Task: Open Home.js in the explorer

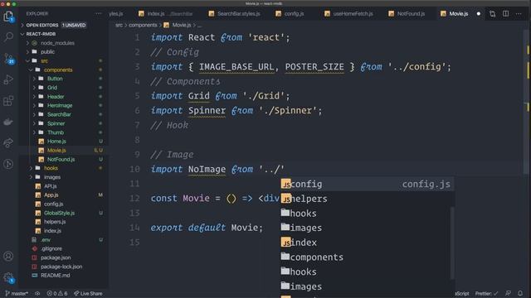Action: (56, 142)
